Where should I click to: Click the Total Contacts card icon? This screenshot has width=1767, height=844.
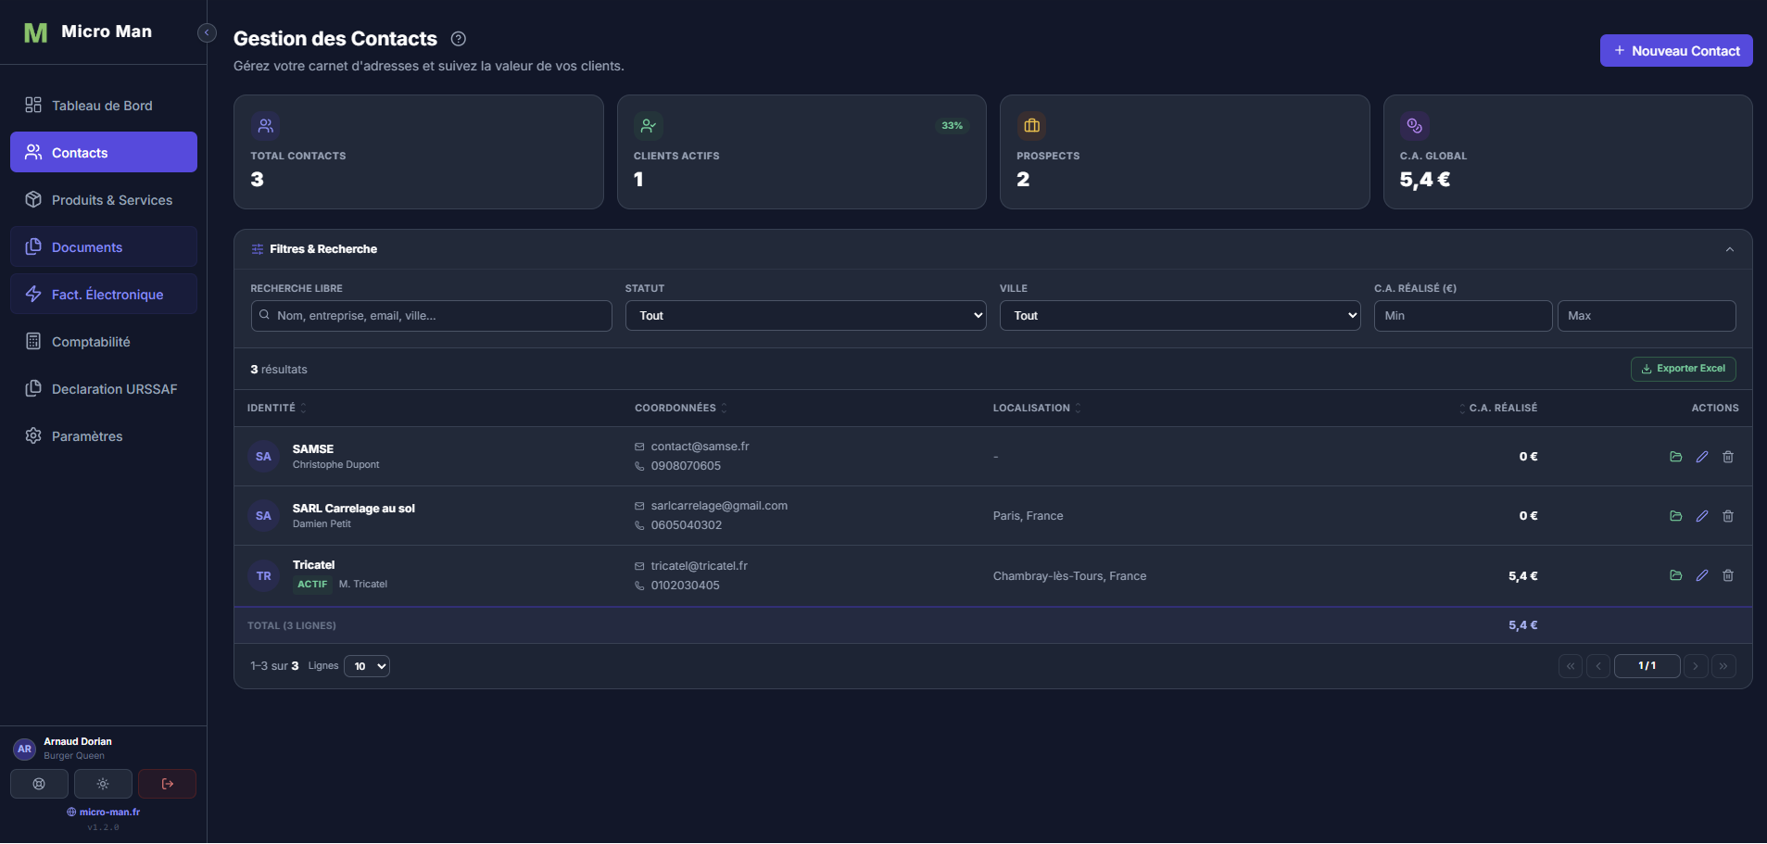[265, 126]
